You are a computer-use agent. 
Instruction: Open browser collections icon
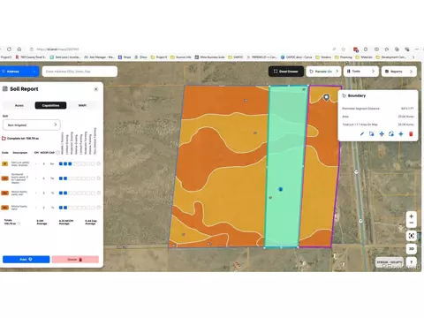click(x=397, y=49)
